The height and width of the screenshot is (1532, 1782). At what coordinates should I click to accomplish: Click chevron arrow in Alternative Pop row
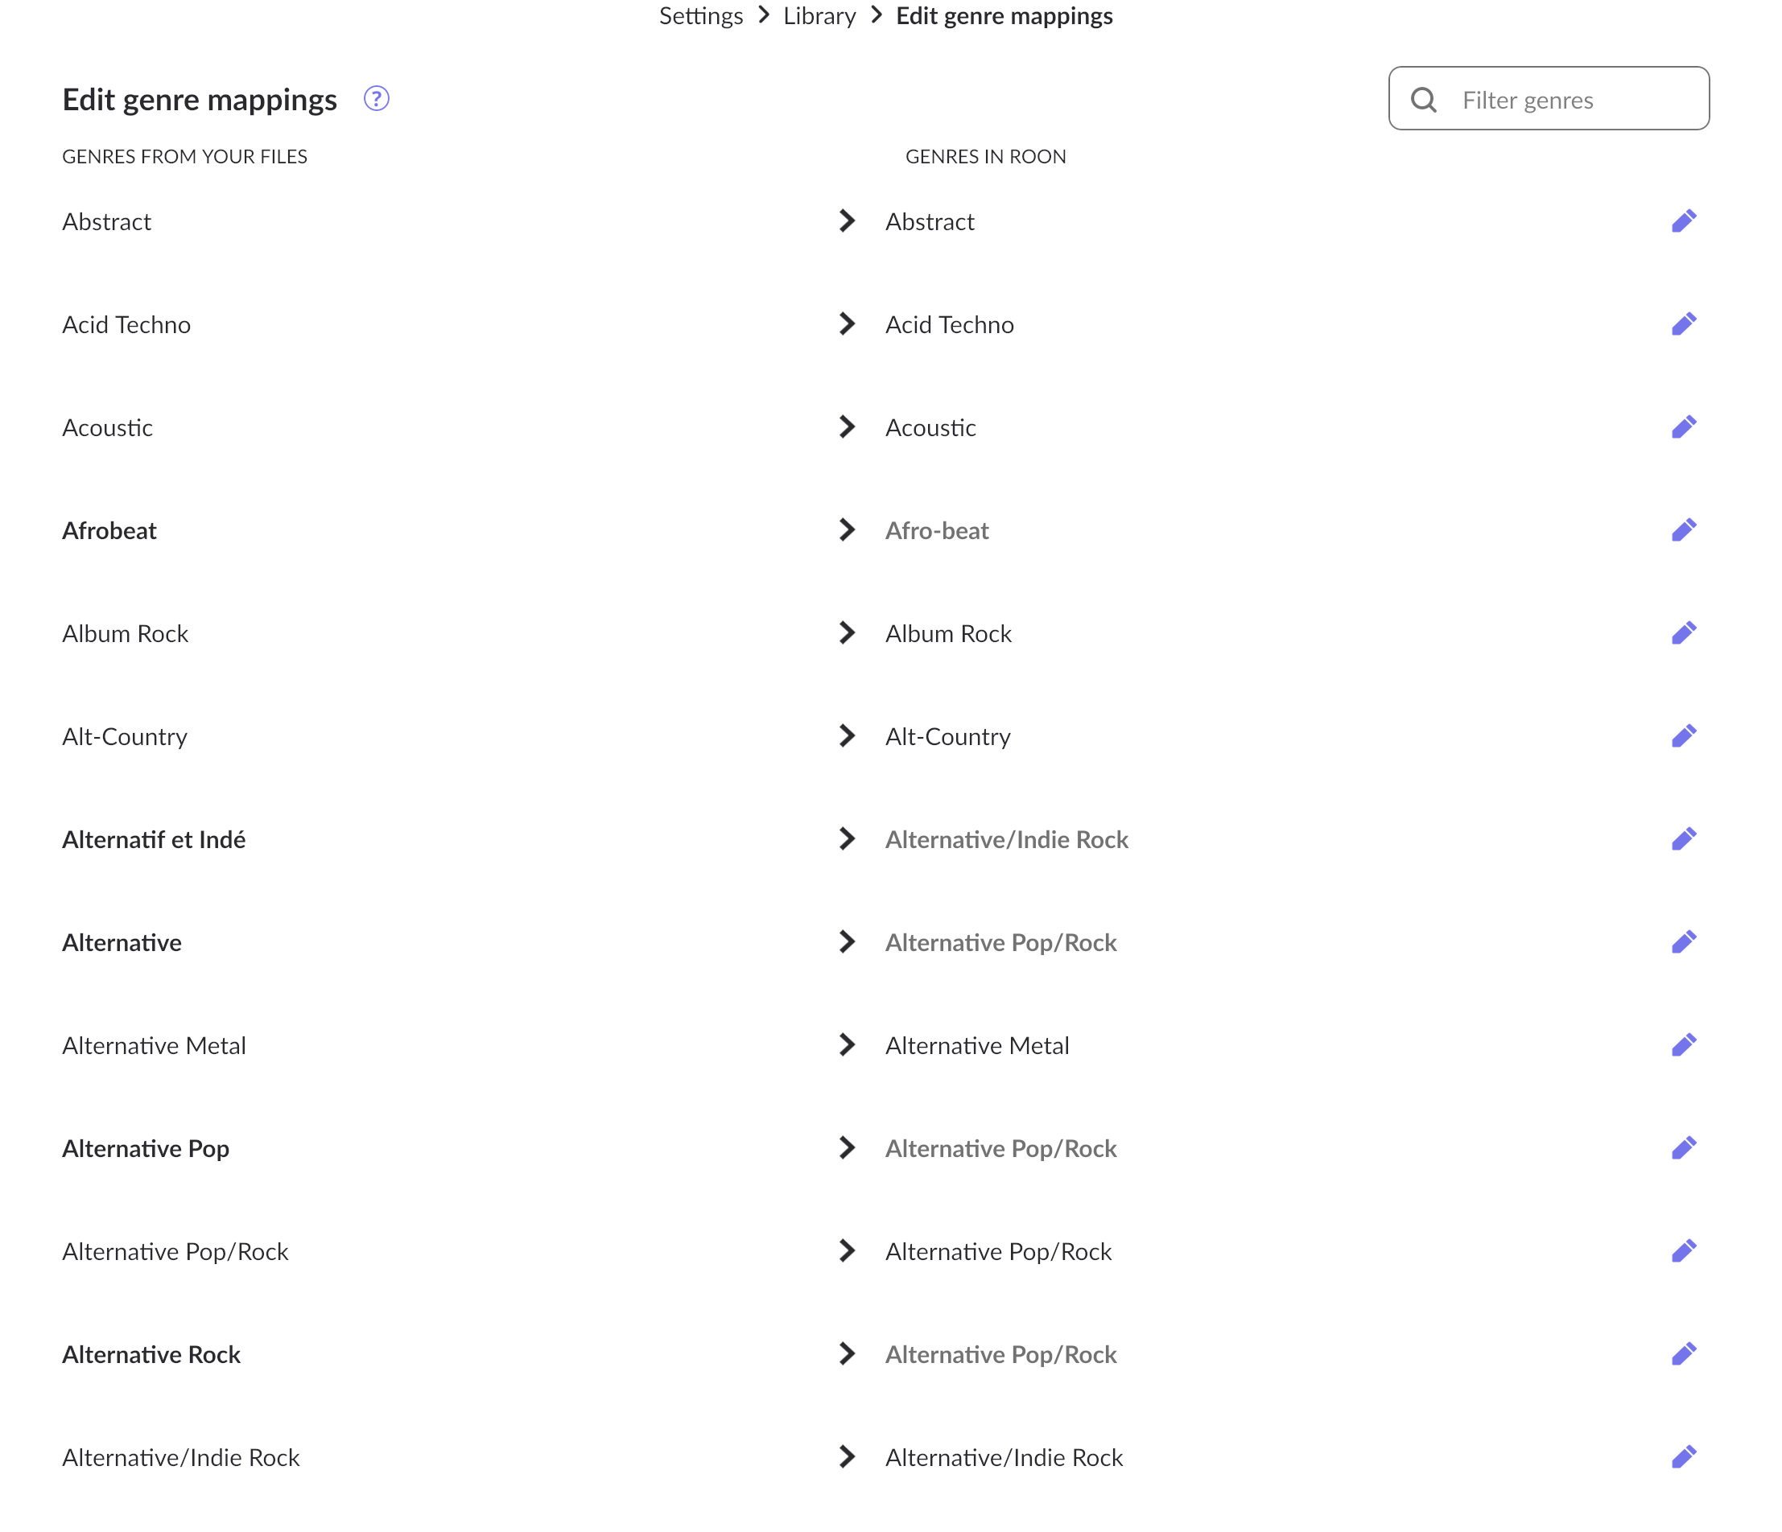click(x=846, y=1147)
